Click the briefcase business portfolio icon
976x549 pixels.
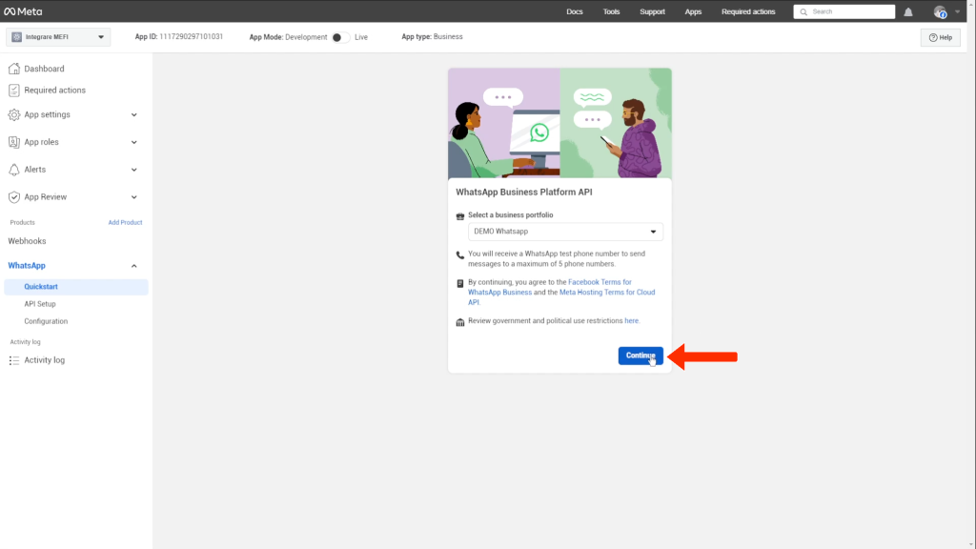[x=460, y=216]
